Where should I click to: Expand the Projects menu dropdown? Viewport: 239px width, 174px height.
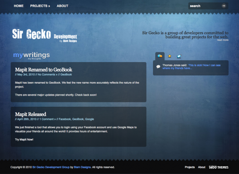point(40,6)
